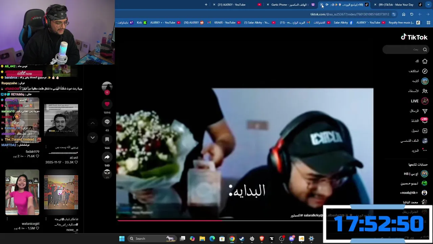
Task: Open video comments bubble icon
Action: tap(107, 122)
